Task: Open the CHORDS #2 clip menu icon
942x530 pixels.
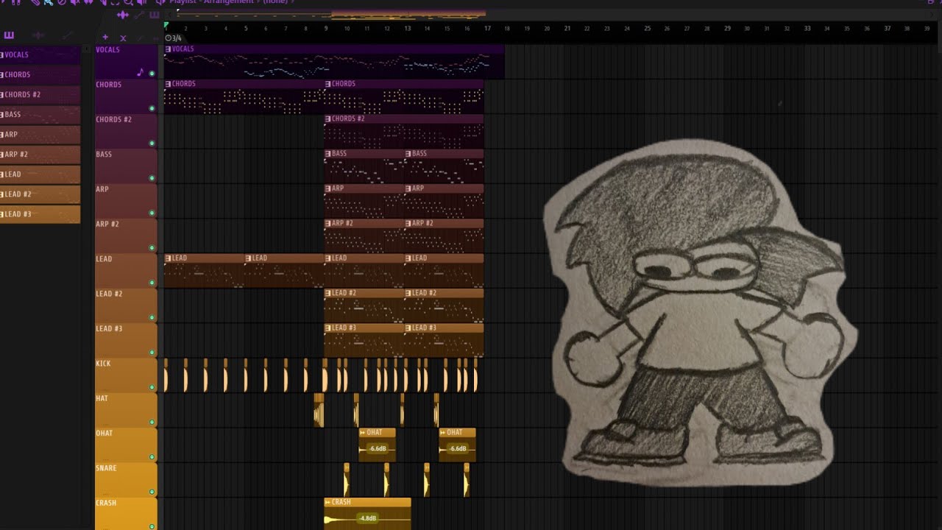Action: [x=328, y=119]
